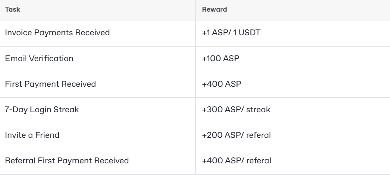
Task: Select the Referral First Payment Received task
Action: click(x=67, y=161)
